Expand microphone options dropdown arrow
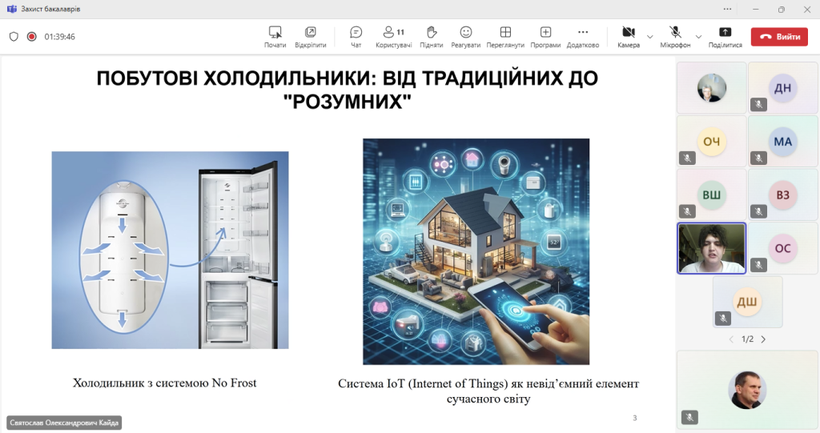This screenshot has width=820, height=433. 698,37
